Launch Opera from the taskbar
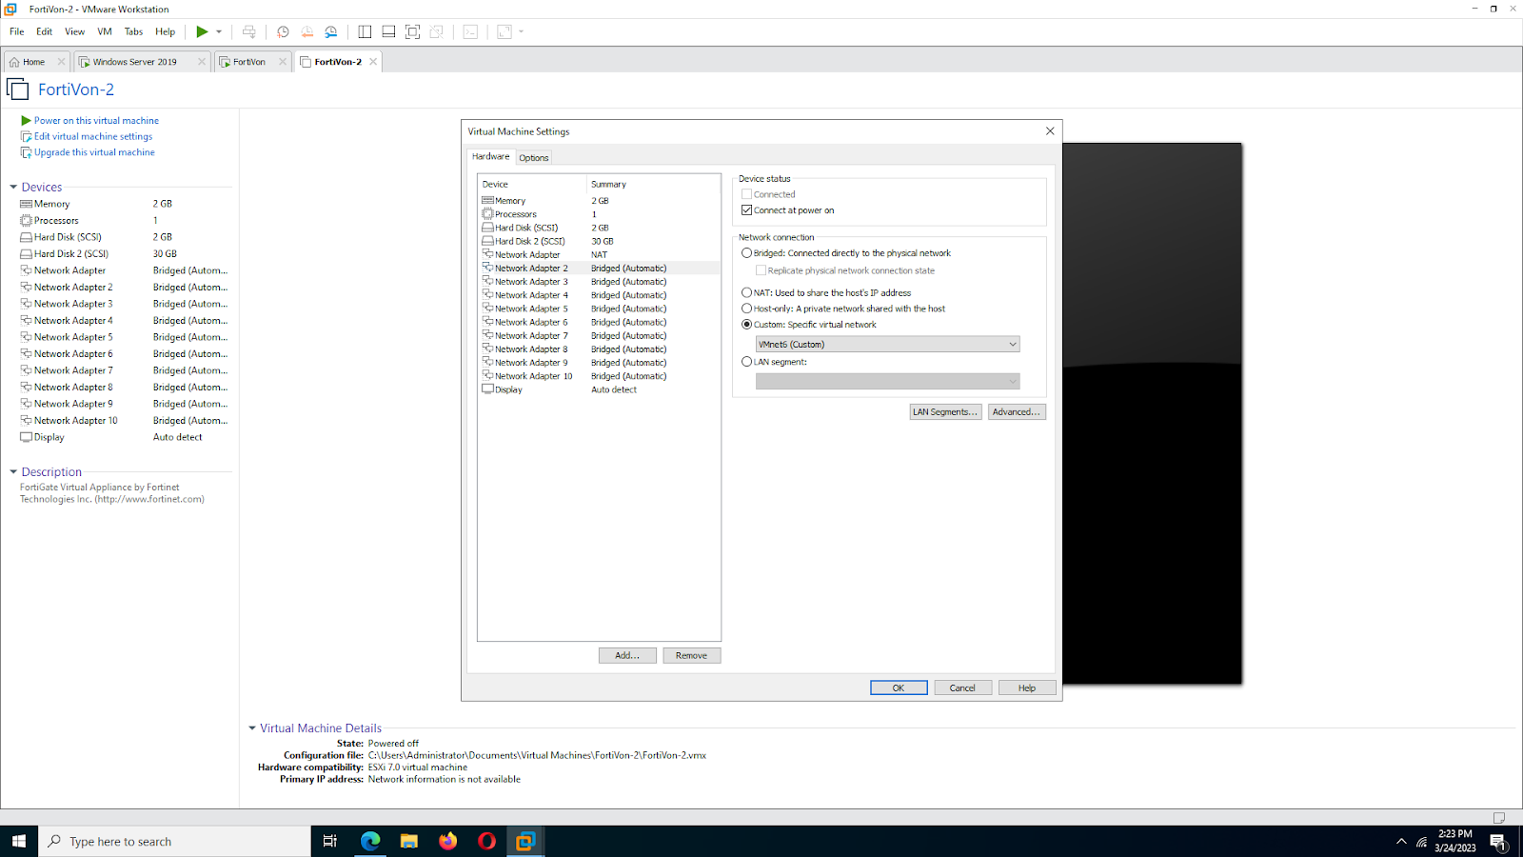 click(486, 841)
